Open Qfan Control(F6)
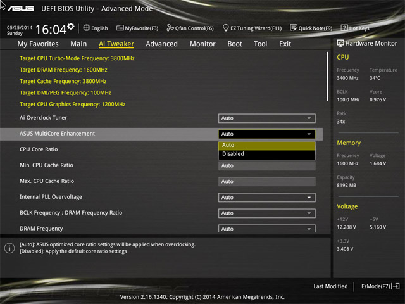 point(190,28)
